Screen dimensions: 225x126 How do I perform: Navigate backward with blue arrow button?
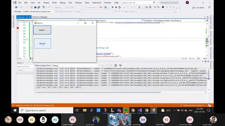(16, 7)
